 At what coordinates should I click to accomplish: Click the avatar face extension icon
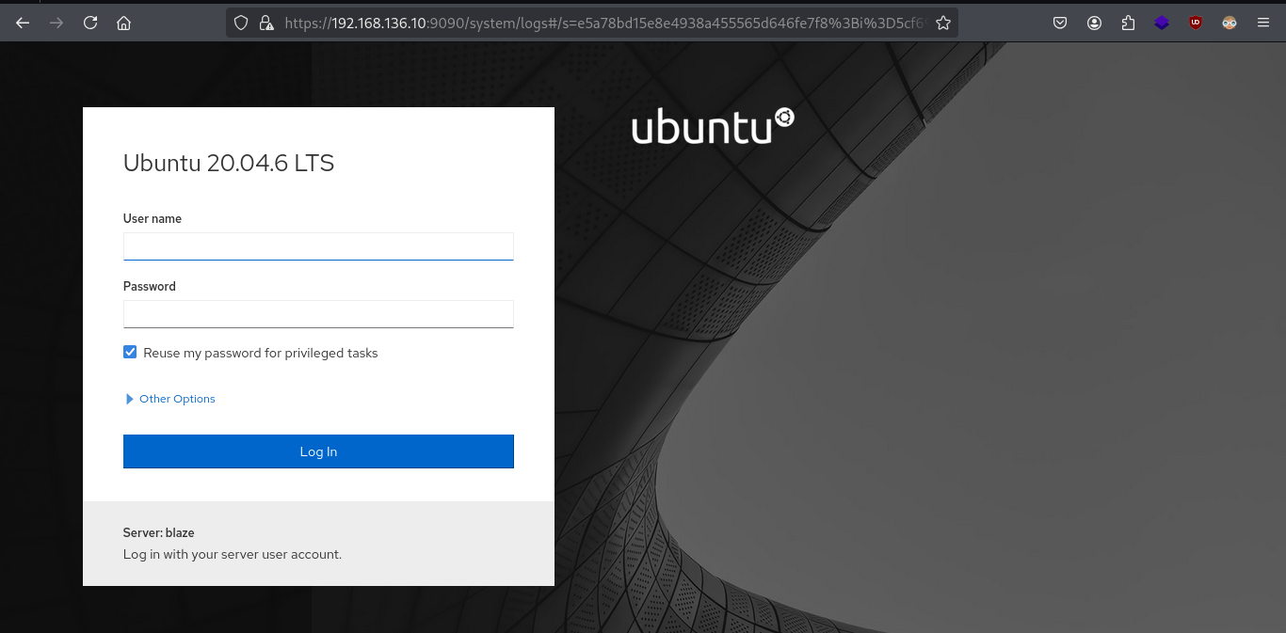pyautogui.click(x=1230, y=23)
